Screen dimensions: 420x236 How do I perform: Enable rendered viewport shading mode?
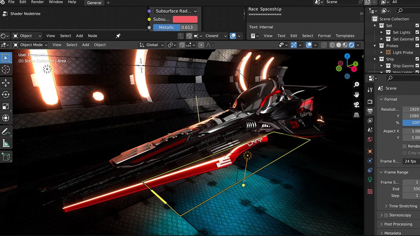tap(351, 45)
